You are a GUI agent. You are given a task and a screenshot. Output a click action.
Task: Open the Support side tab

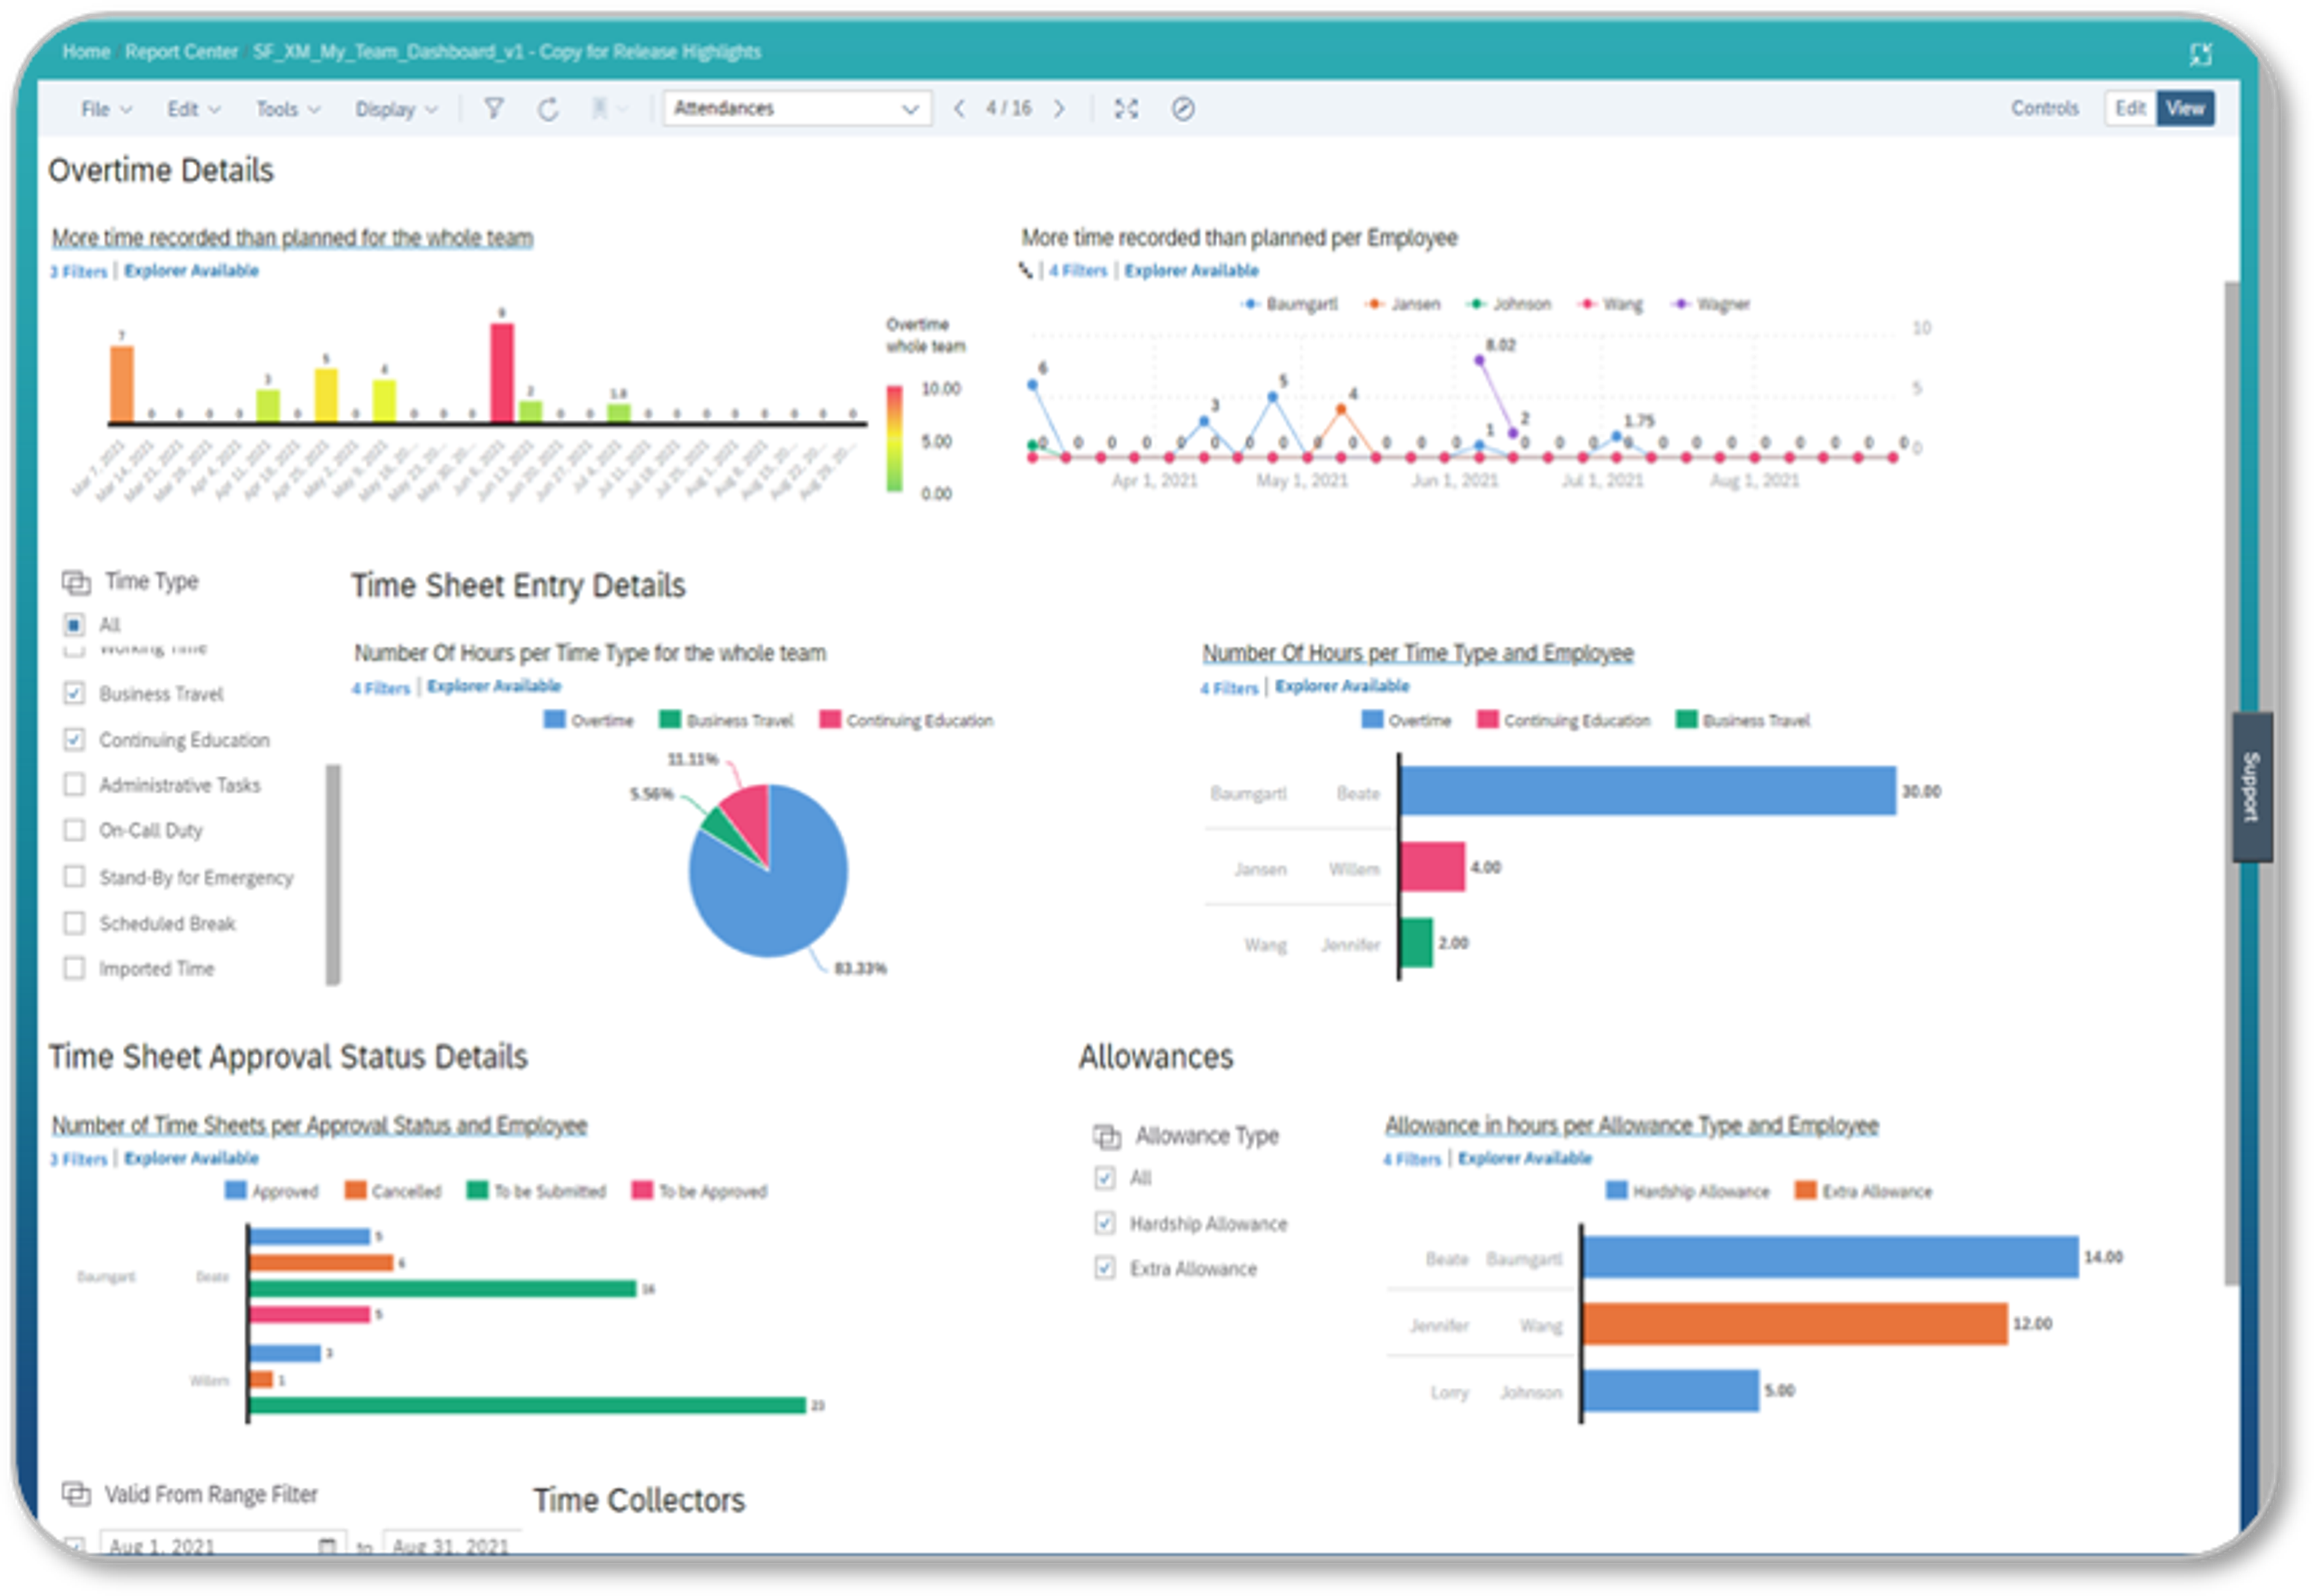(x=2251, y=786)
